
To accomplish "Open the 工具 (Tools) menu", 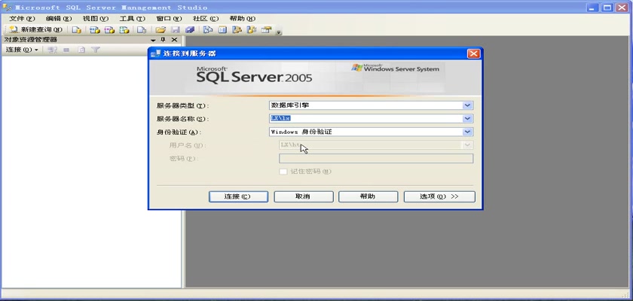I will (x=132, y=19).
